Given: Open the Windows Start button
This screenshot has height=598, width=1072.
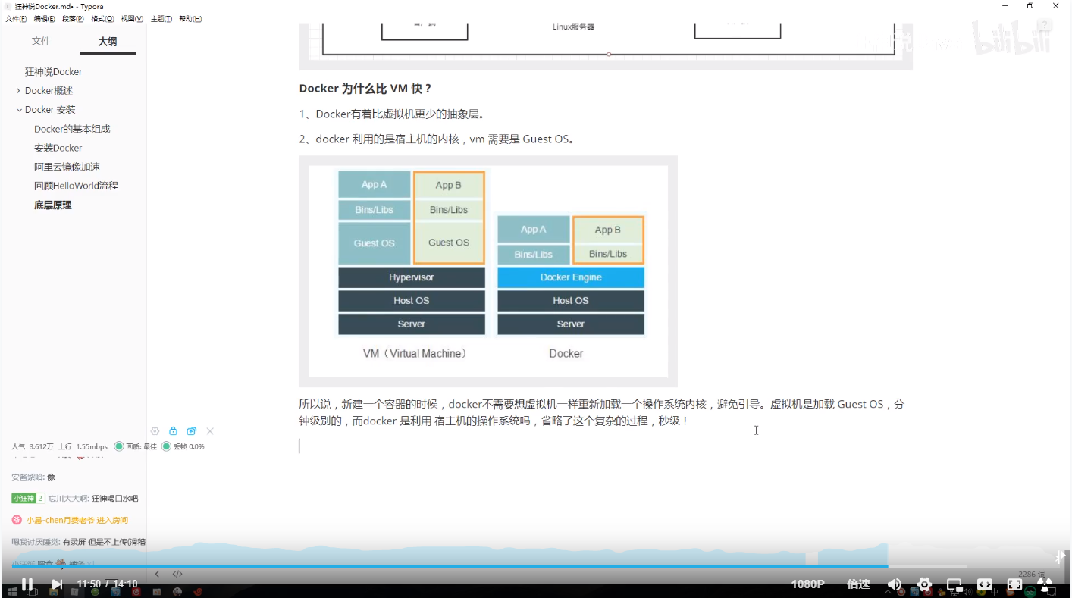Looking at the screenshot, I should [11, 592].
